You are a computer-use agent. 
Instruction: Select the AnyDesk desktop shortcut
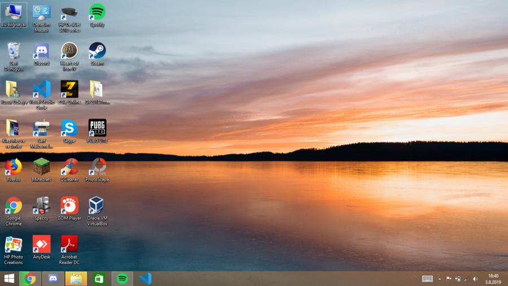[41, 248]
